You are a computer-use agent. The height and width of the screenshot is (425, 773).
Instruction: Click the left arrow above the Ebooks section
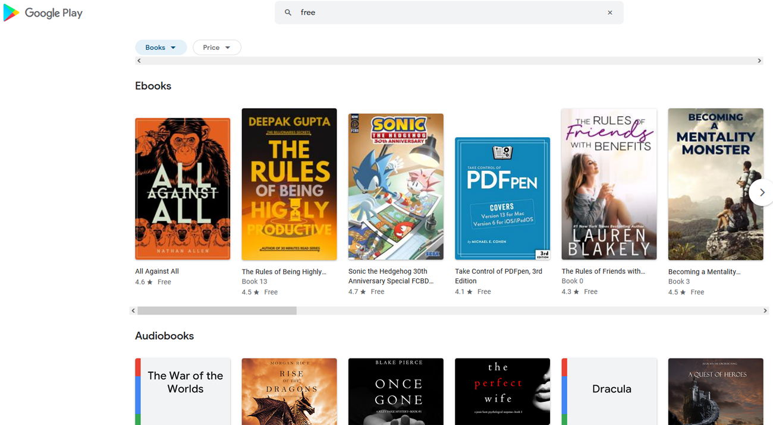tap(139, 60)
